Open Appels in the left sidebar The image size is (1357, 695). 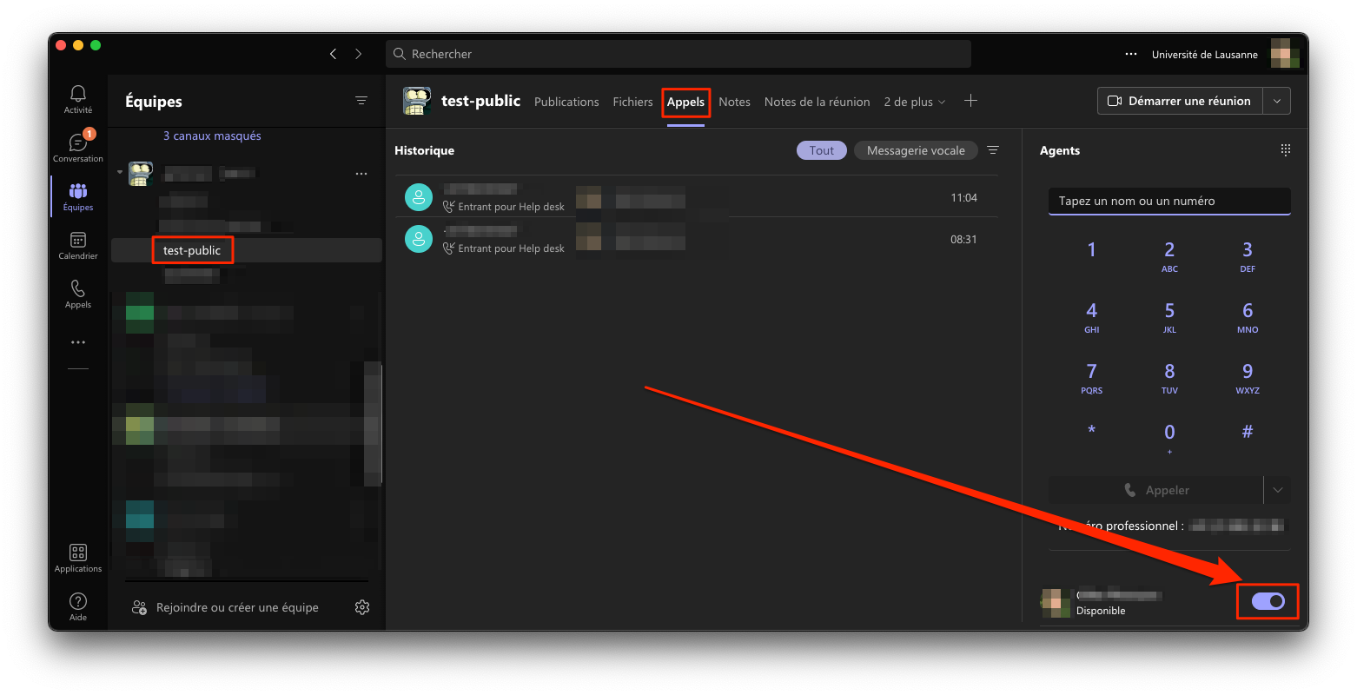point(78,294)
